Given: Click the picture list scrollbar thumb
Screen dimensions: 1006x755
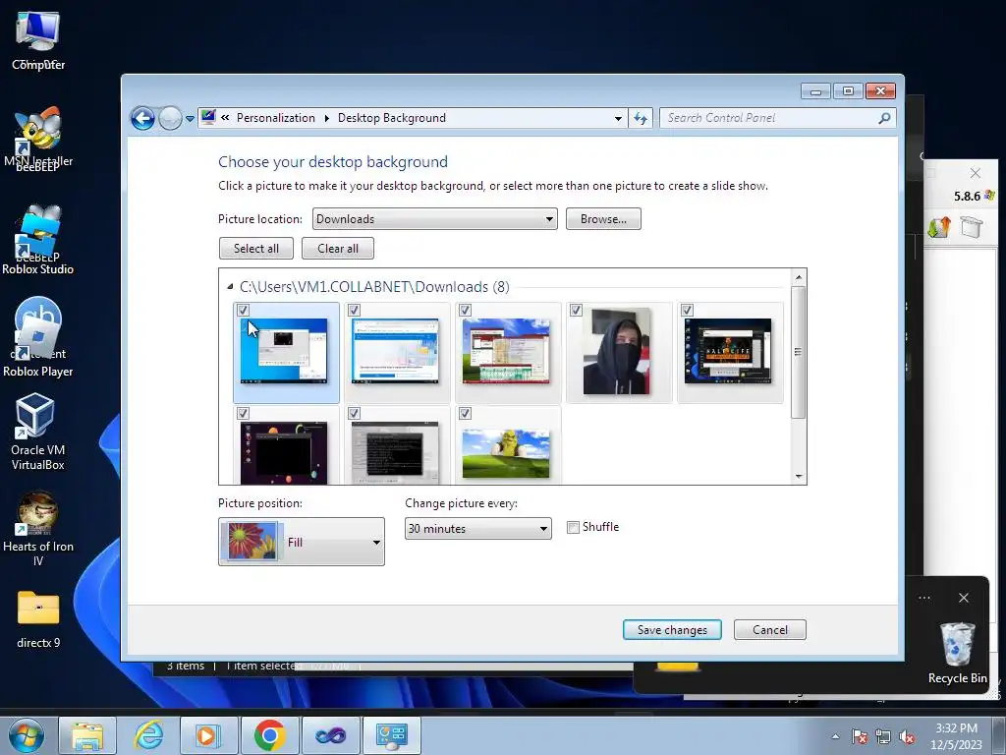Looking at the screenshot, I should coord(798,352).
